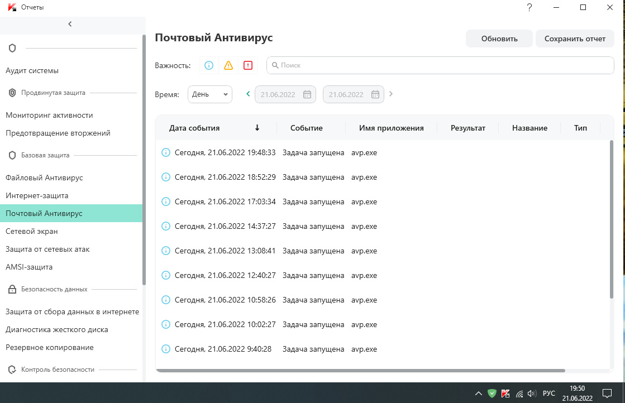Sort by Дата события column arrow

tap(257, 128)
